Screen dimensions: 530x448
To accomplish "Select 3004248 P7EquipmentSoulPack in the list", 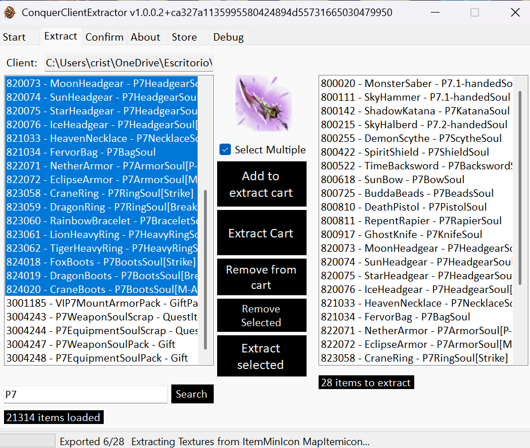I will point(101,358).
